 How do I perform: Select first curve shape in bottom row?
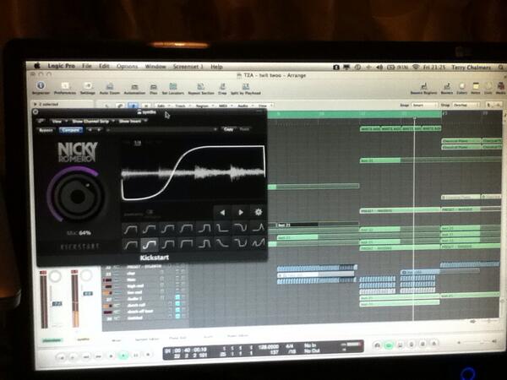[x=130, y=244]
